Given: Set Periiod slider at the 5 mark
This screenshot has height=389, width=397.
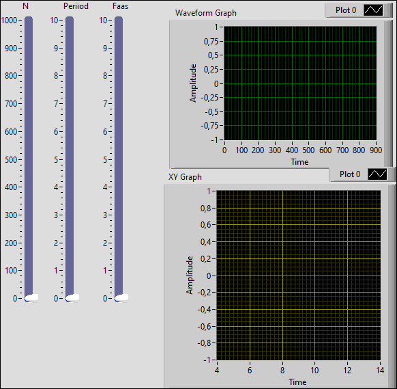Looking at the screenshot, I should [70, 159].
